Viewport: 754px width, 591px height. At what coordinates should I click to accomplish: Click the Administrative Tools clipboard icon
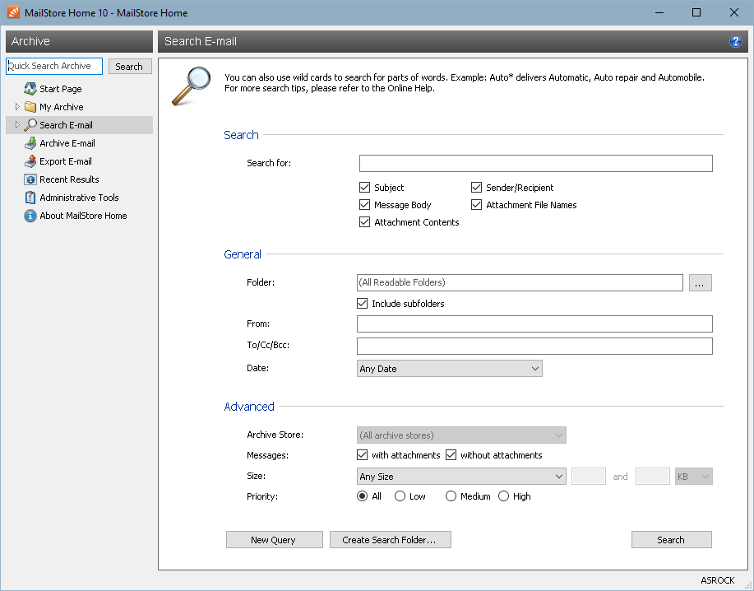point(30,198)
